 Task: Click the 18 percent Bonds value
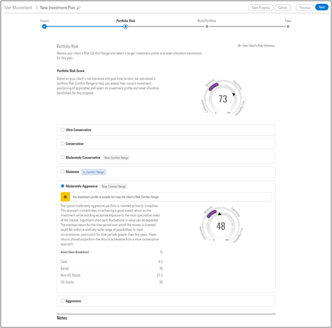pos(161,269)
